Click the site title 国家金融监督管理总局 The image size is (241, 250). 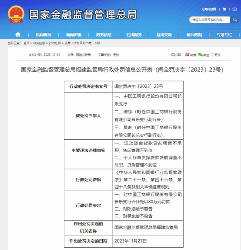(83, 14)
